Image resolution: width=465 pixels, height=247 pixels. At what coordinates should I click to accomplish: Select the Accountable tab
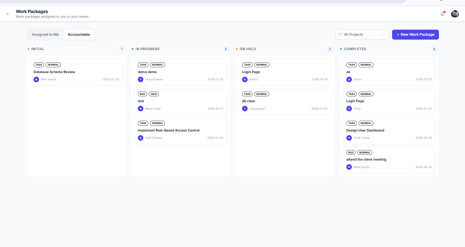coord(79,35)
